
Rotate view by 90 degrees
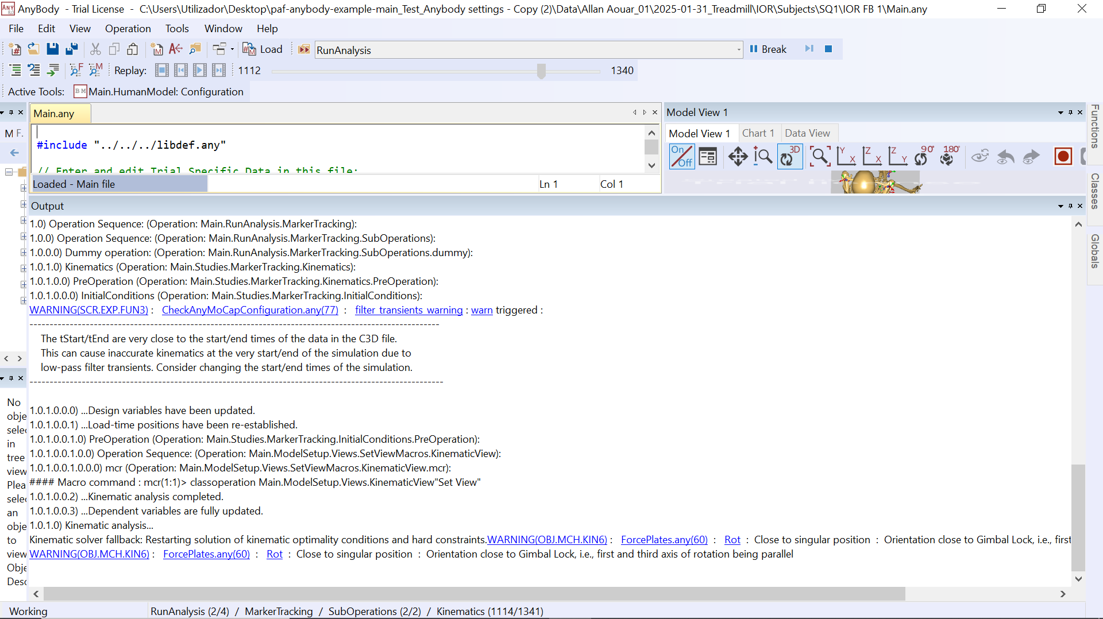tap(923, 156)
